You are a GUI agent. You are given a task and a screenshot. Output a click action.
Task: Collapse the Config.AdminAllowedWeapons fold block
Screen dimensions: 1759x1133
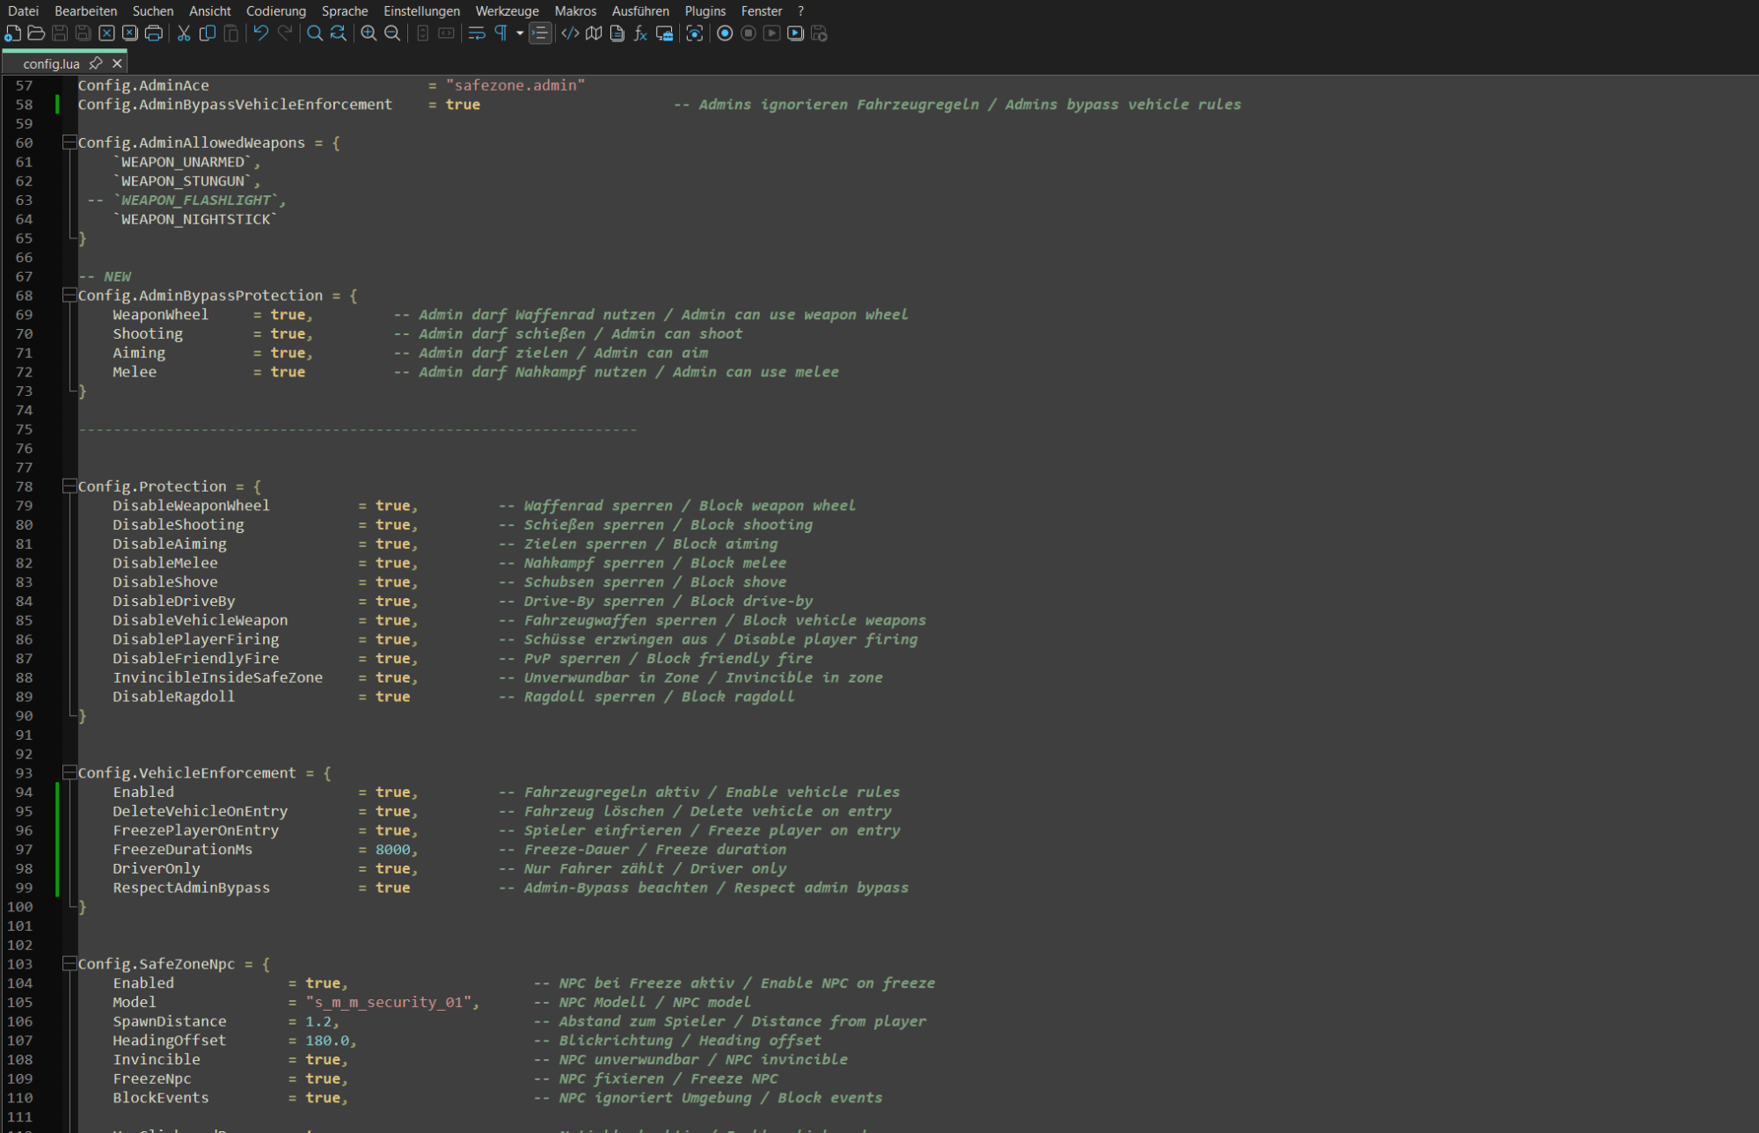[x=69, y=143]
